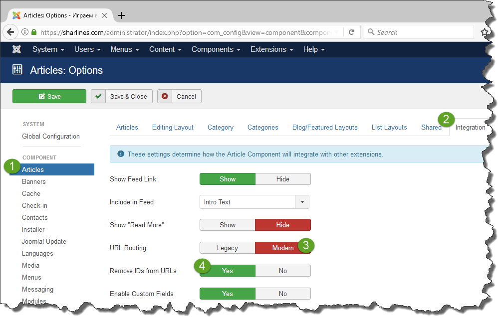Click the site information icon in the address bar
The width and height of the screenshot is (498, 317).
click(x=24, y=32)
